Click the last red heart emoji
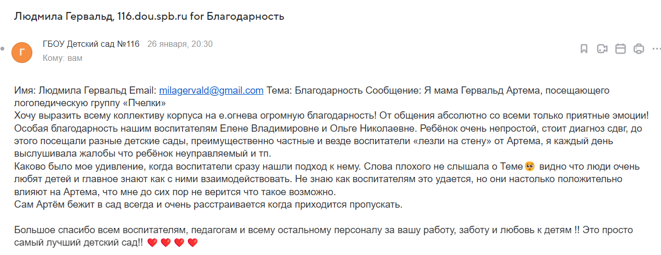Viewport: 661px width, 255px height. (193, 243)
